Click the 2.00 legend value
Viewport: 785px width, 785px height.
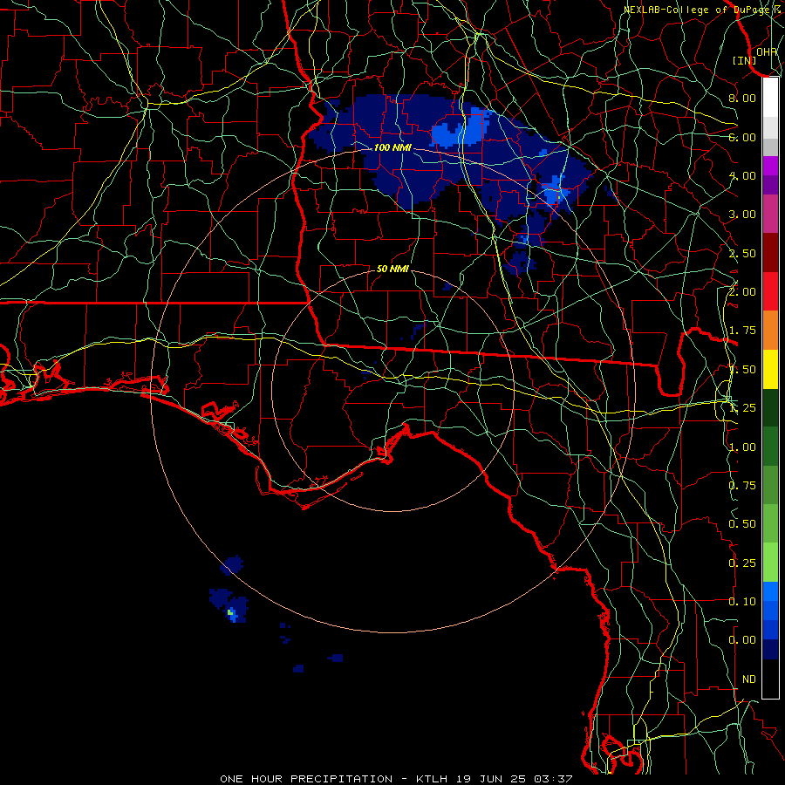pyautogui.click(x=742, y=292)
